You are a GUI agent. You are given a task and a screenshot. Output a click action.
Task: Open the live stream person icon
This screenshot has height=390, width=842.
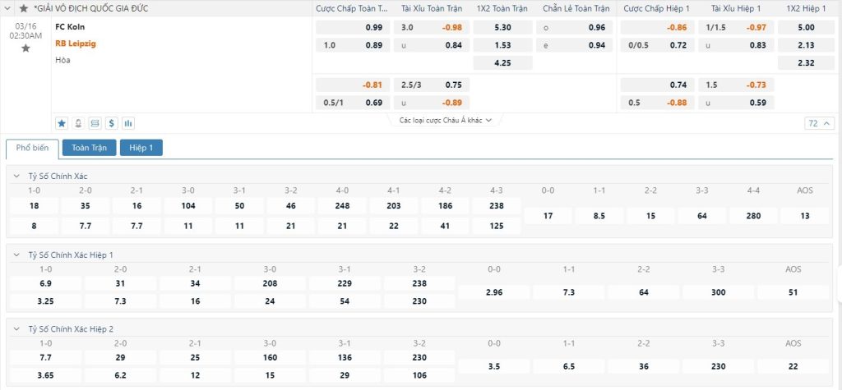(78, 123)
